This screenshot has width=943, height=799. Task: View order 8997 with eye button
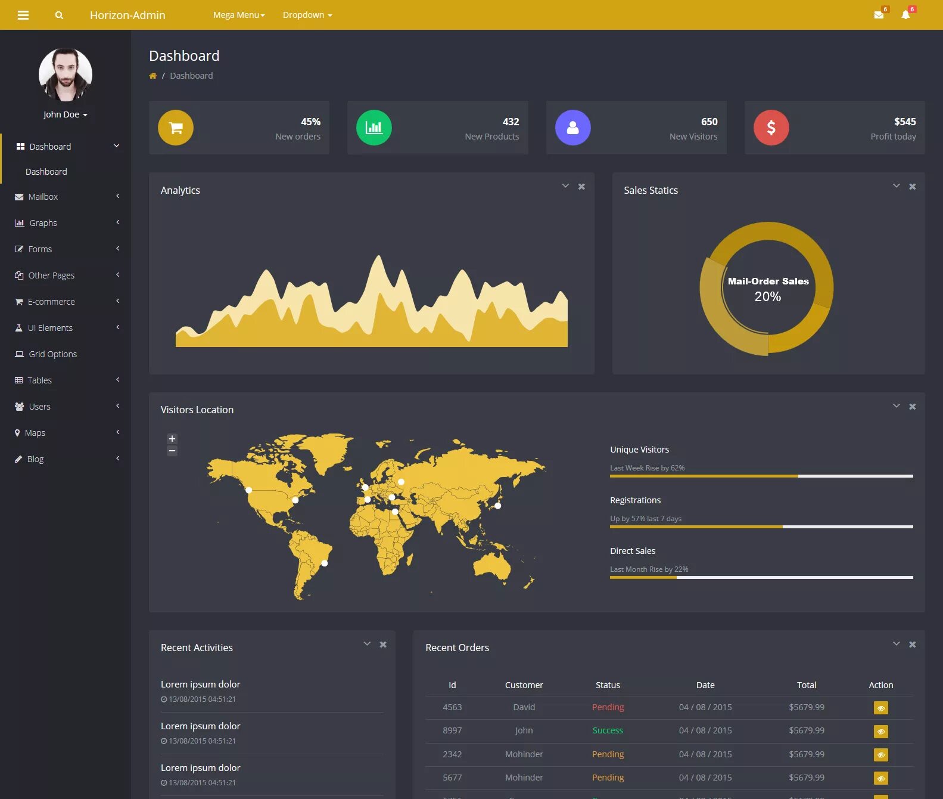(x=880, y=731)
